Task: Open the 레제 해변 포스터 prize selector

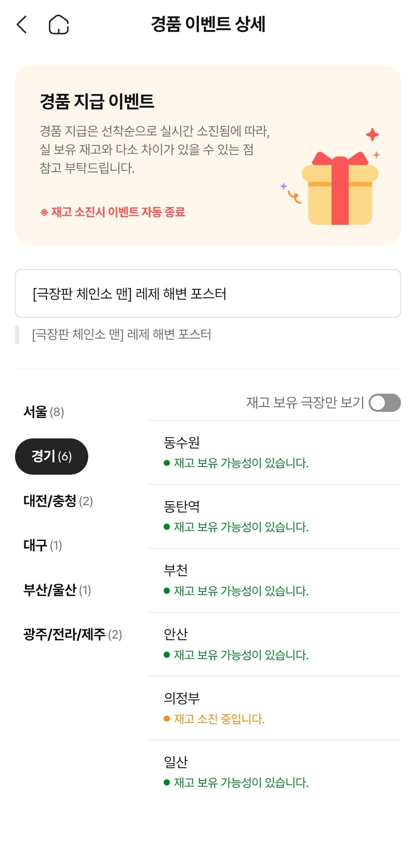Action: [208, 293]
